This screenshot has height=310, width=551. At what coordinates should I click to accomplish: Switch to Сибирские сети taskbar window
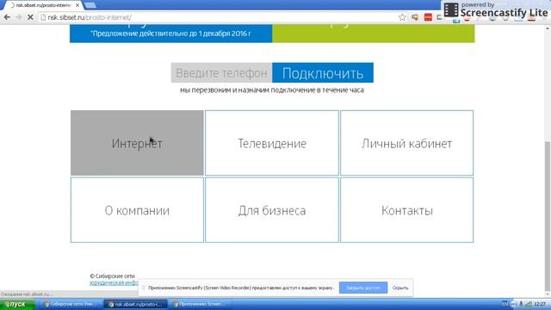pos(70,304)
